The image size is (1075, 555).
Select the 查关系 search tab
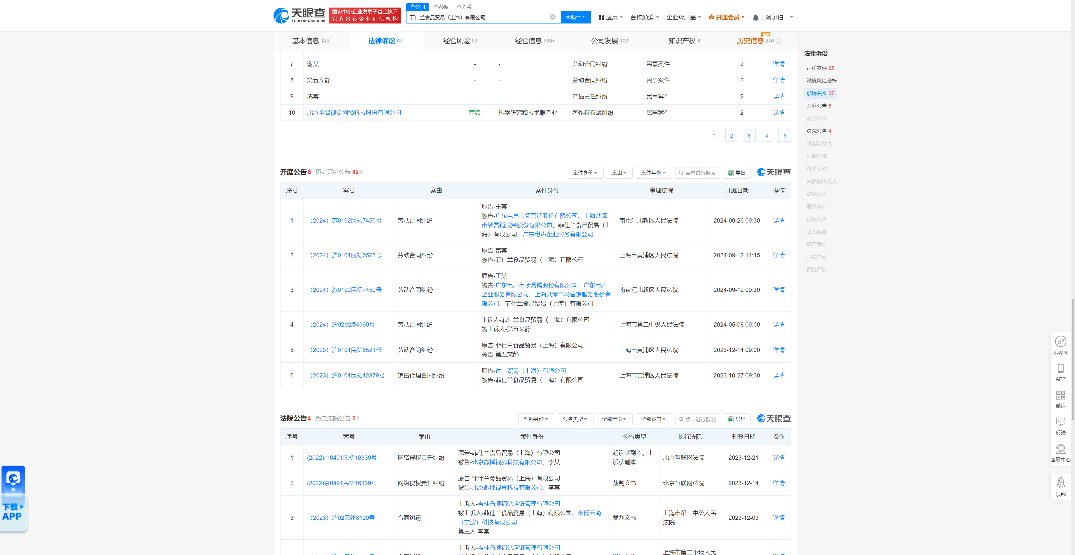[463, 7]
